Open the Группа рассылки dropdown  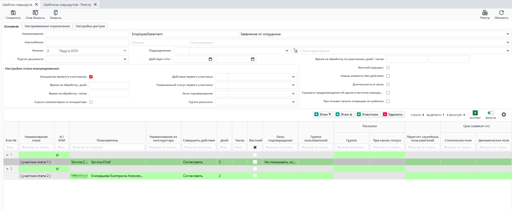coord(293,102)
